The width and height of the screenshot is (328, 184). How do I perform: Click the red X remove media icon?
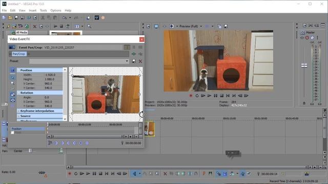coord(35,26)
